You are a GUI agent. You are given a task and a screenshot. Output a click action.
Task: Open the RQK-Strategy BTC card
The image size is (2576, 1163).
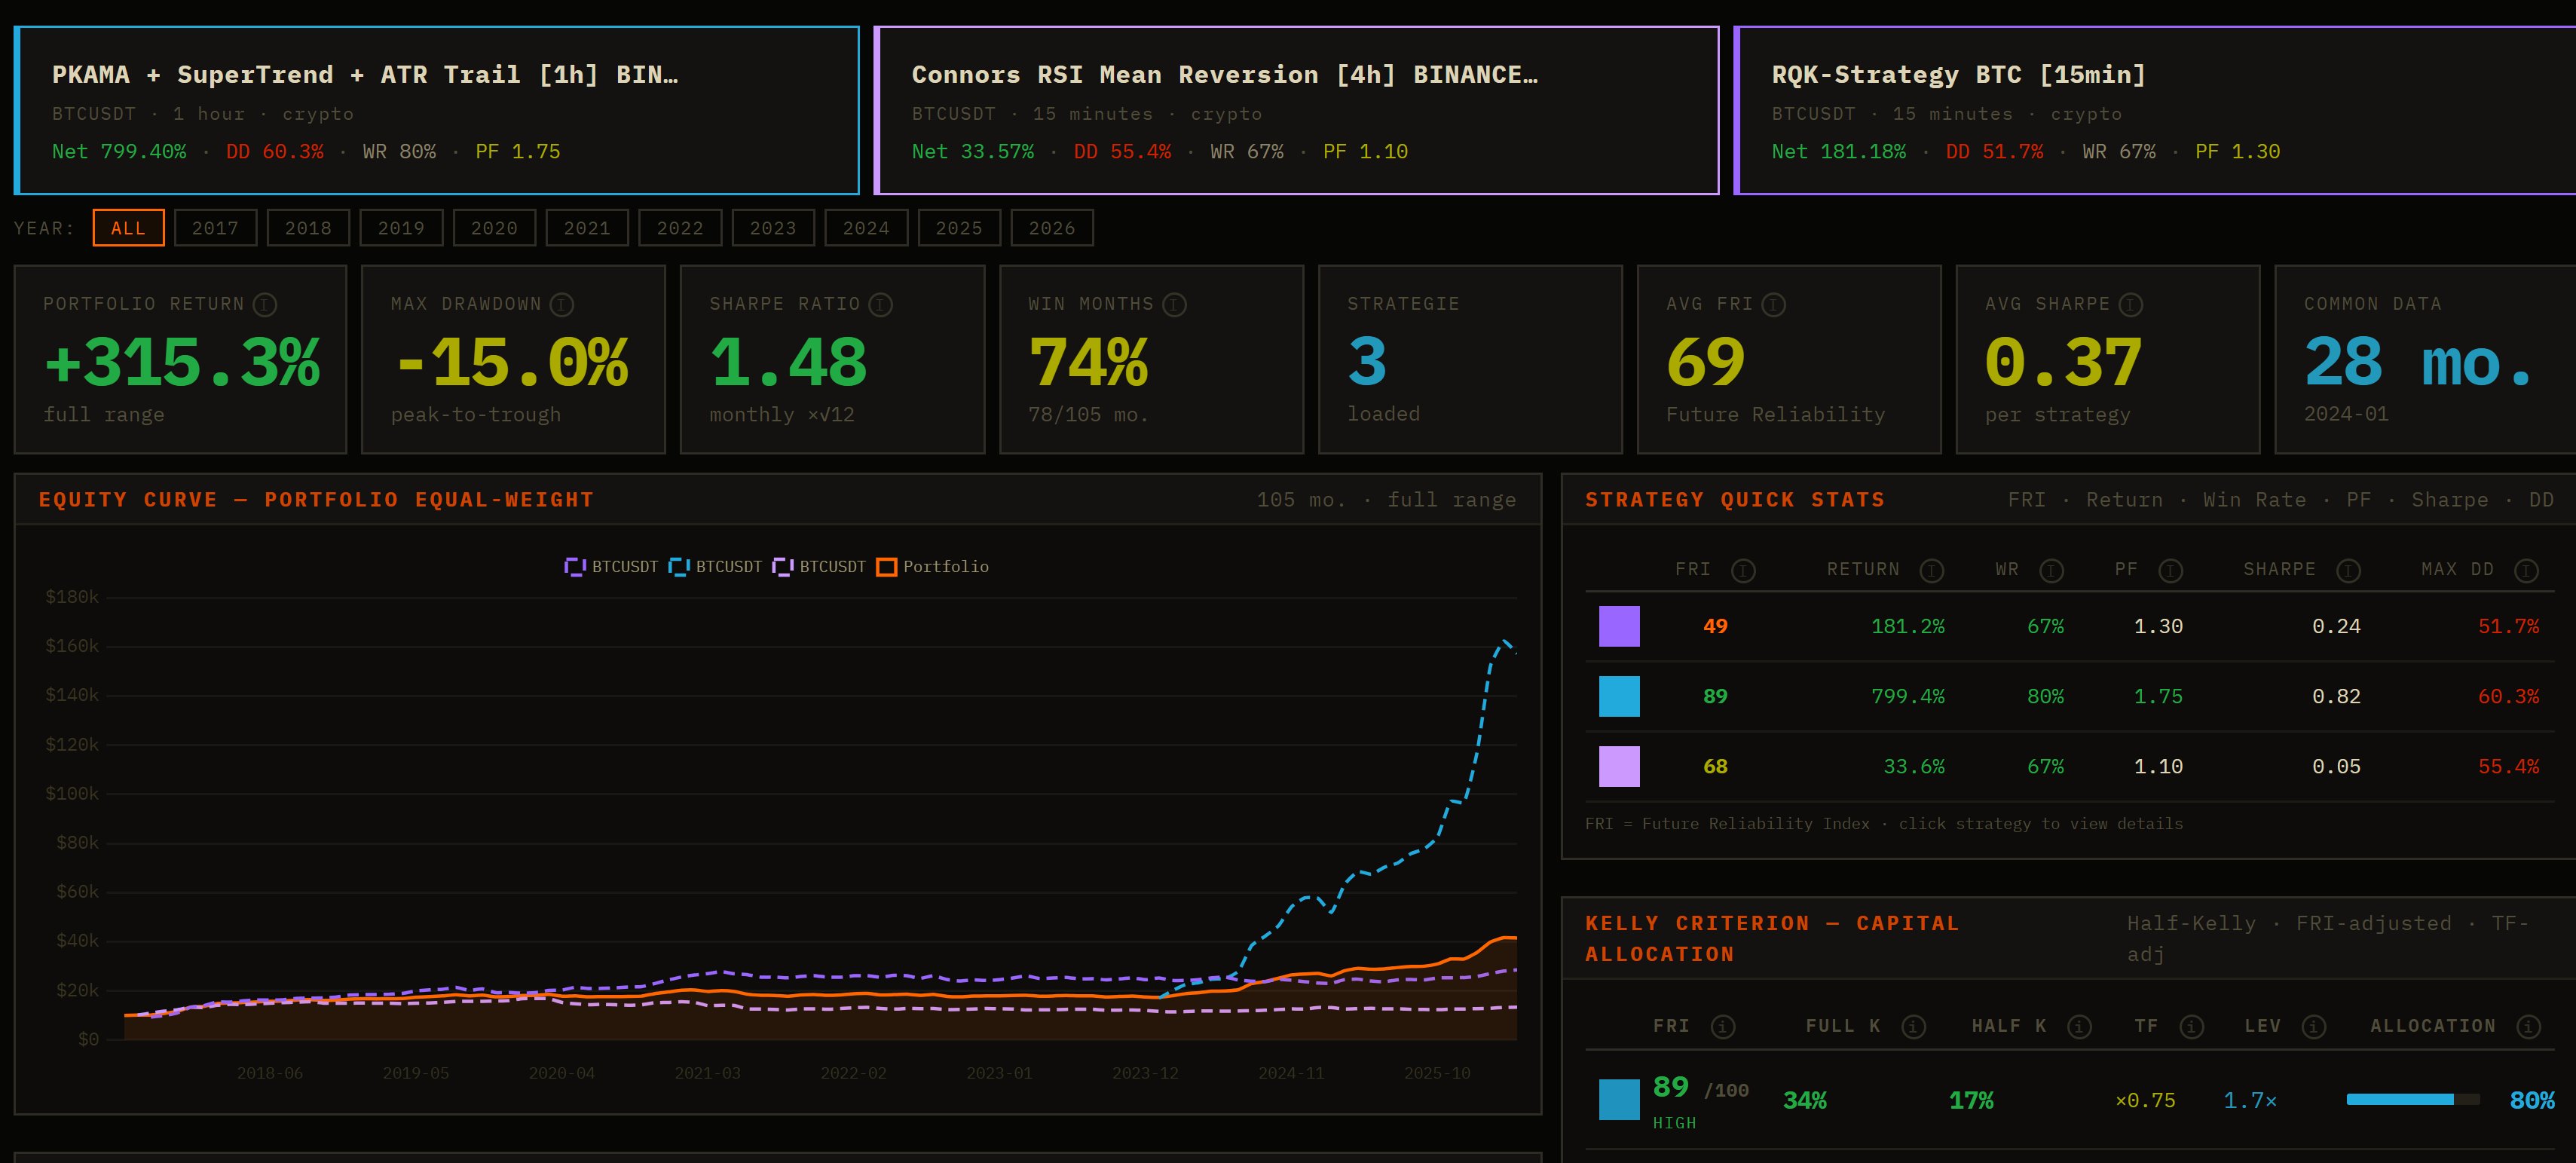pos(2155,110)
